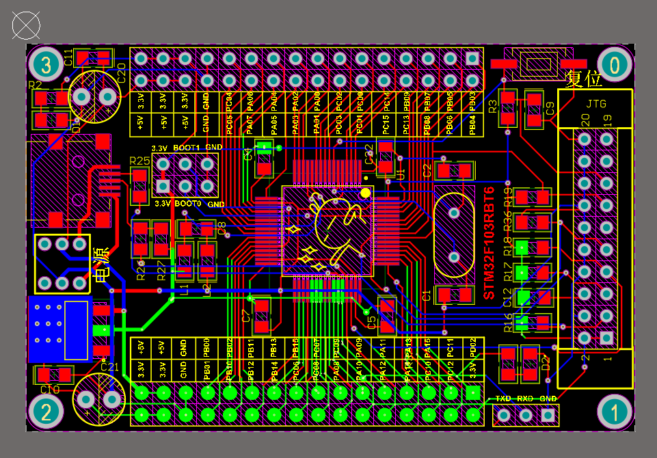Screen dimensions: 657x458
Task: Select the C4 designator label
Action: [248, 154]
